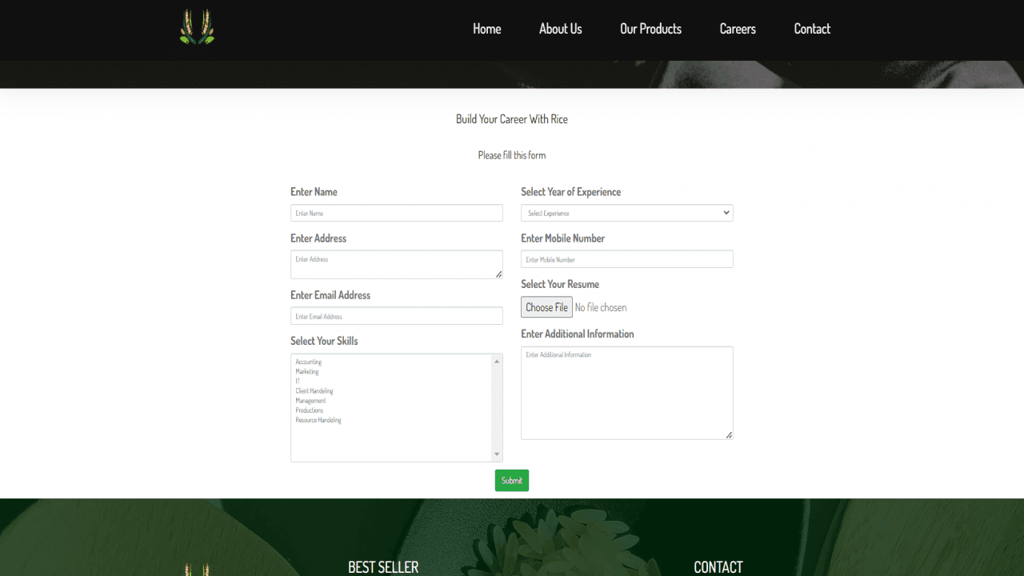
Task: Click the skills list scroll down arrow
Action: point(497,454)
